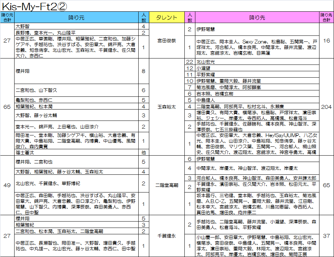Select the '降り元合計' header cell
The height and width of the screenshot is (257, 334).
point(7,17)
